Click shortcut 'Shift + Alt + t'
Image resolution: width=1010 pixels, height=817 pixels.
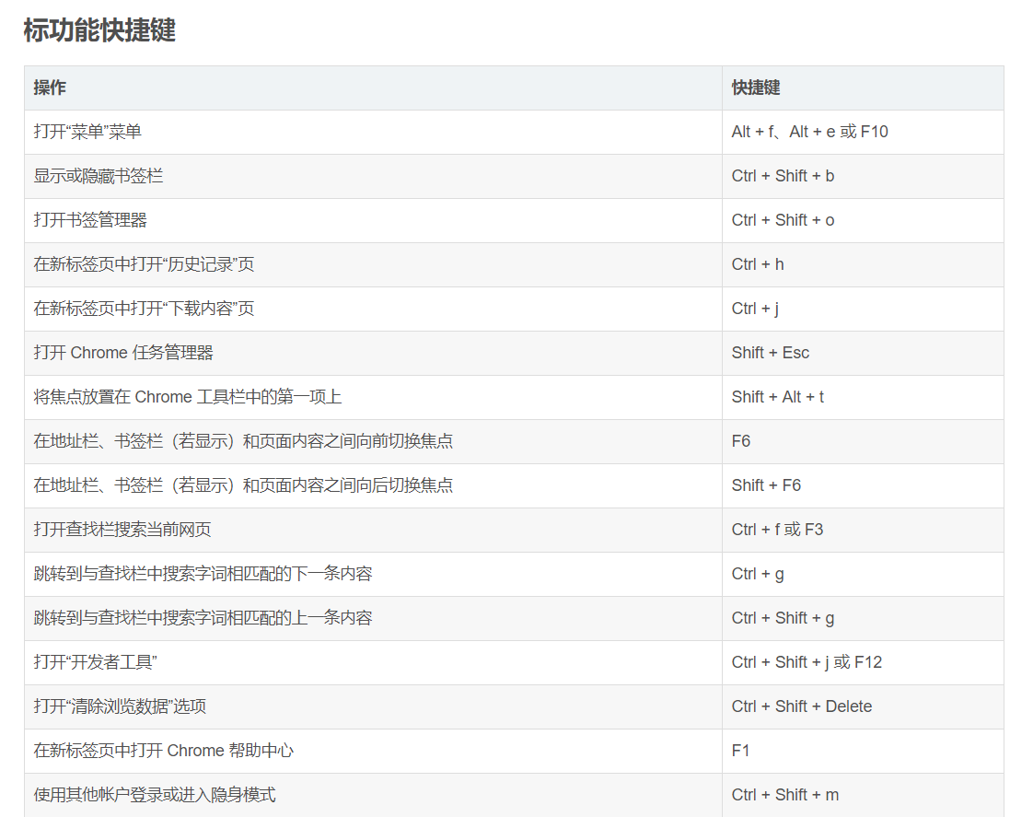[777, 397]
